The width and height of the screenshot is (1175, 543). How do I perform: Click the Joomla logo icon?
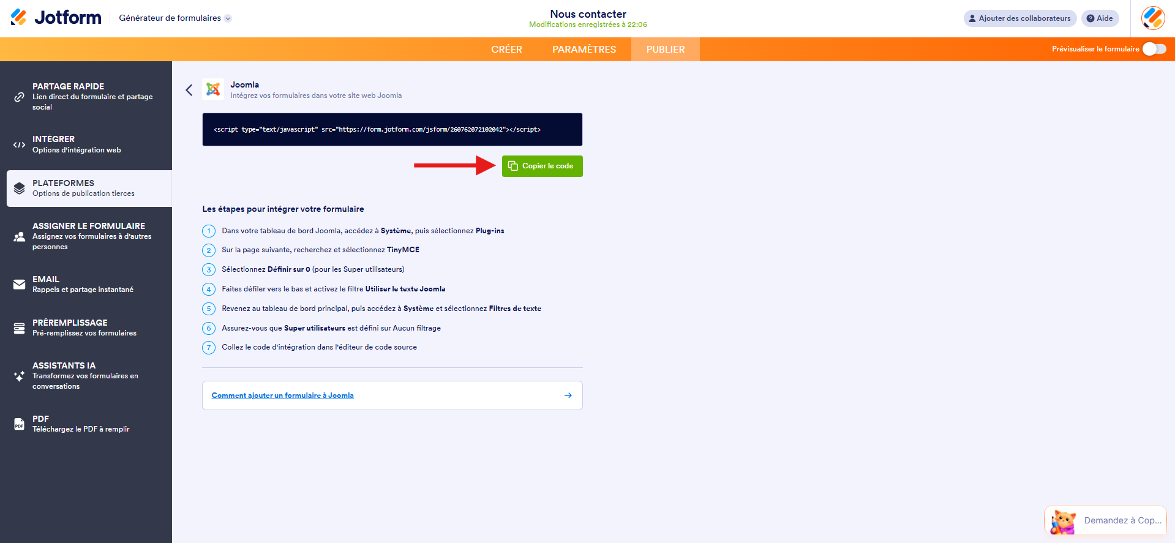tap(213, 89)
